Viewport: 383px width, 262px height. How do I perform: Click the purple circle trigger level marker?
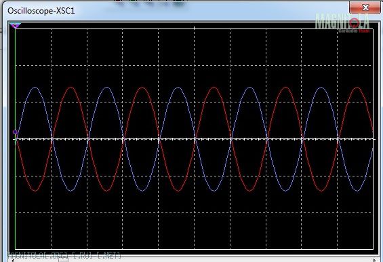[15, 132]
